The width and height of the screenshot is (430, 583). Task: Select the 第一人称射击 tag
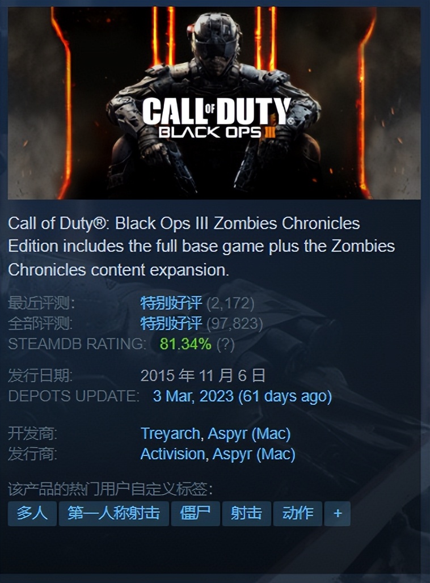(x=114, y=513)
